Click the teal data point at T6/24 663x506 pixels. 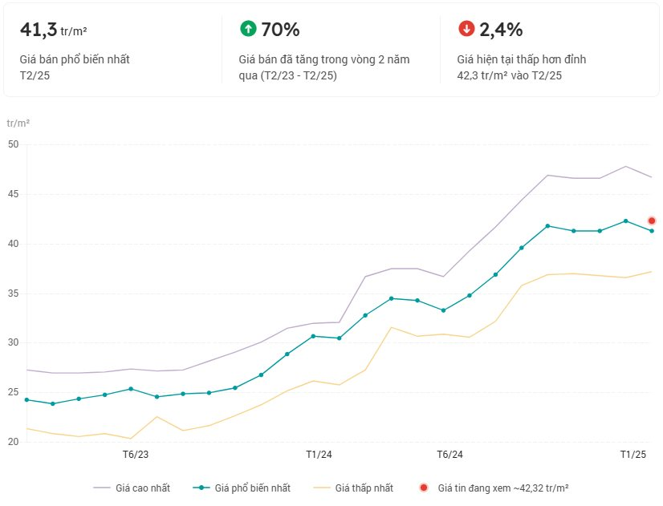443,310
